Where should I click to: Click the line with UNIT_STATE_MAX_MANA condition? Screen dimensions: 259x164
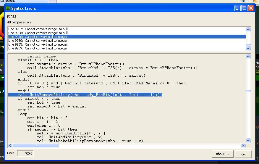tap(102, 83)
